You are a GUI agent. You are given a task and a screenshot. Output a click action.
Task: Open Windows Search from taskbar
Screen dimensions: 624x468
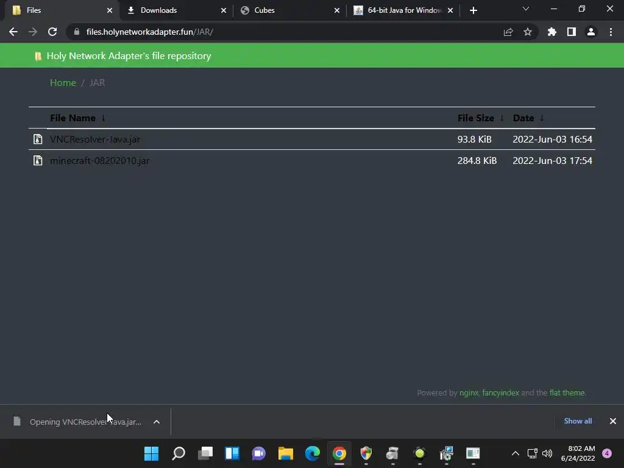(x=179, y=453)
